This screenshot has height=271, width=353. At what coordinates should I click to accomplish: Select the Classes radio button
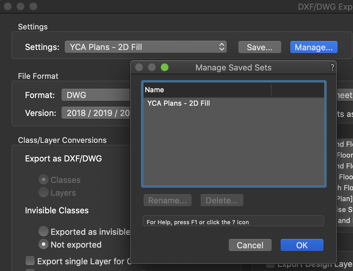point(44,180)
